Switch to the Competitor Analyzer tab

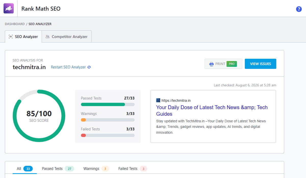67,37
